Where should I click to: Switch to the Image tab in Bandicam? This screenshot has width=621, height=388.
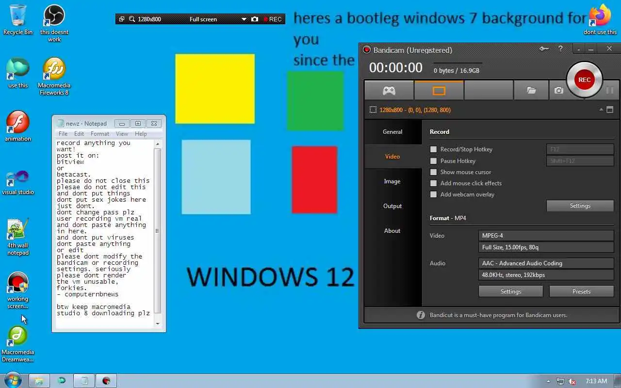coord(392,181)
